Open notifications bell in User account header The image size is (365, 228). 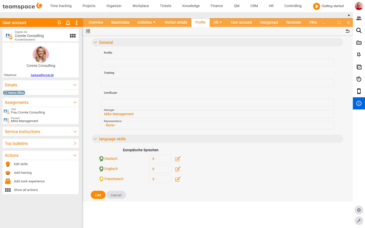coord(68,23)
